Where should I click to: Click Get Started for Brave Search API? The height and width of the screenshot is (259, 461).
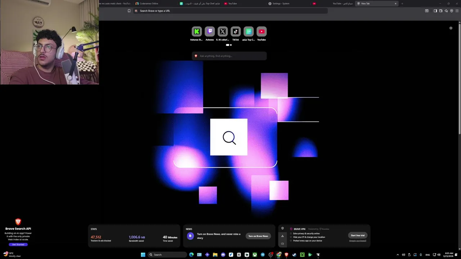pos(18,245)
